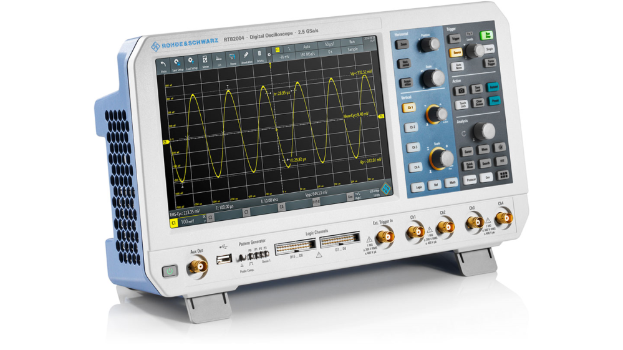The image size is (623, 350).
Task: Open the Load Setup icon
Action: pos(191,64)
